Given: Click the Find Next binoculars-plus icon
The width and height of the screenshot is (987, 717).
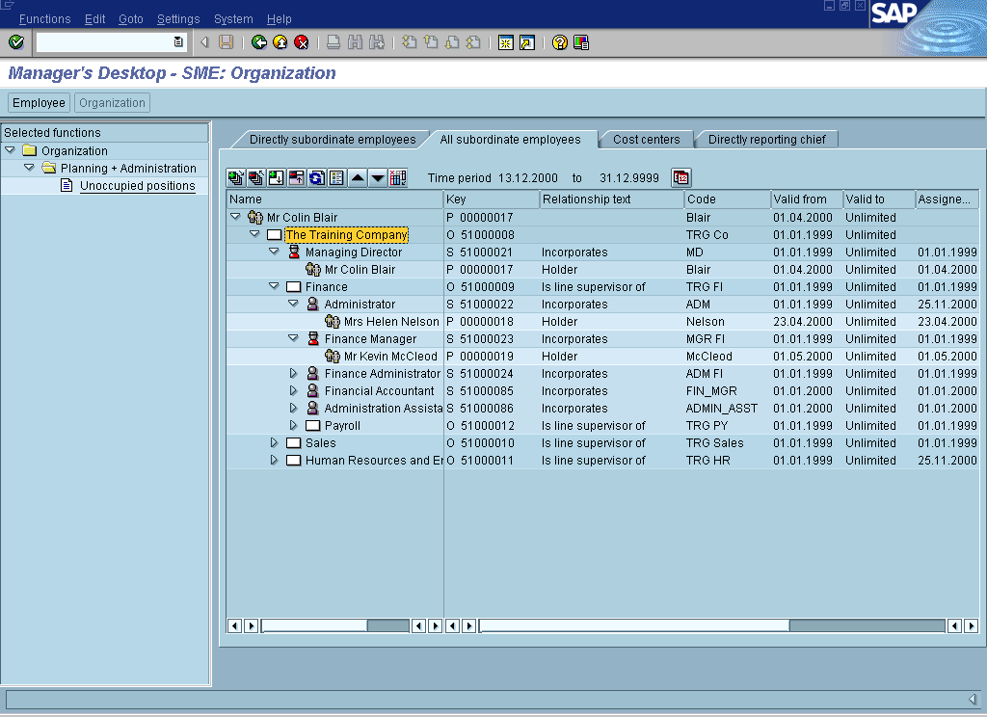Looking at the screenshot, I should (377, 42).
